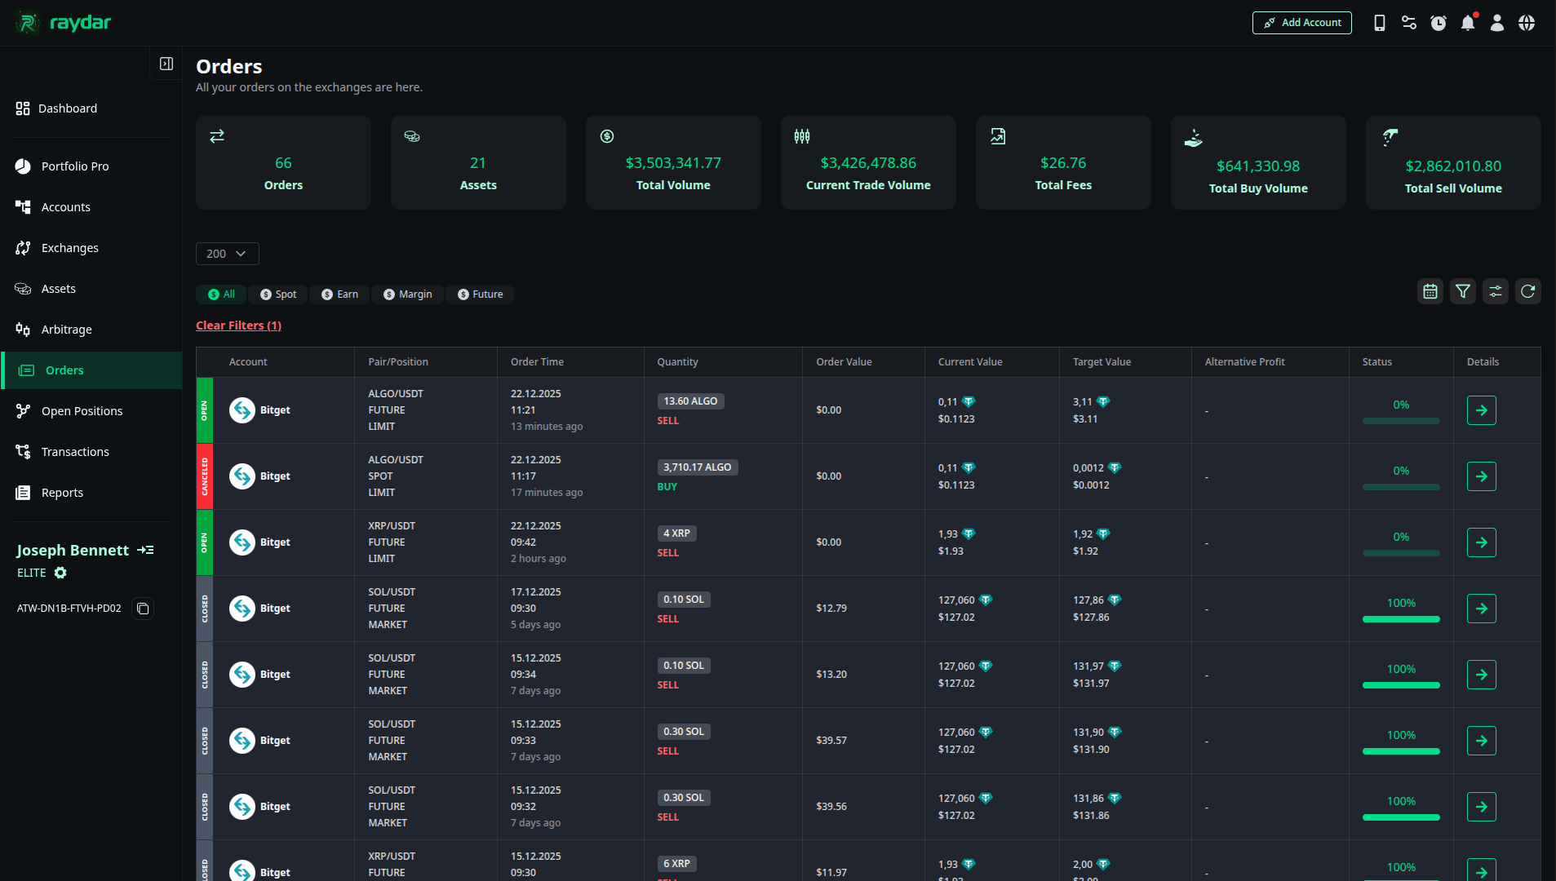1556x881 pixels.
Task: Copy the ATW-DN1B-FTVD02 code
Action: (143, 608)
